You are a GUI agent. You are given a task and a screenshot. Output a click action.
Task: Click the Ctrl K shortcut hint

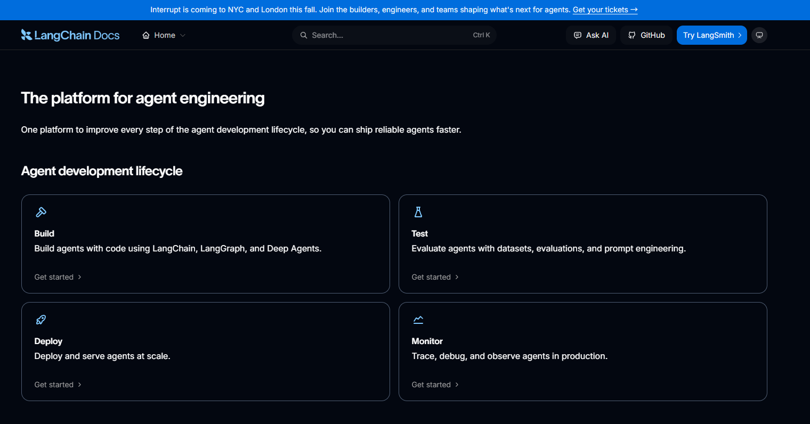[x=482, y=35]
